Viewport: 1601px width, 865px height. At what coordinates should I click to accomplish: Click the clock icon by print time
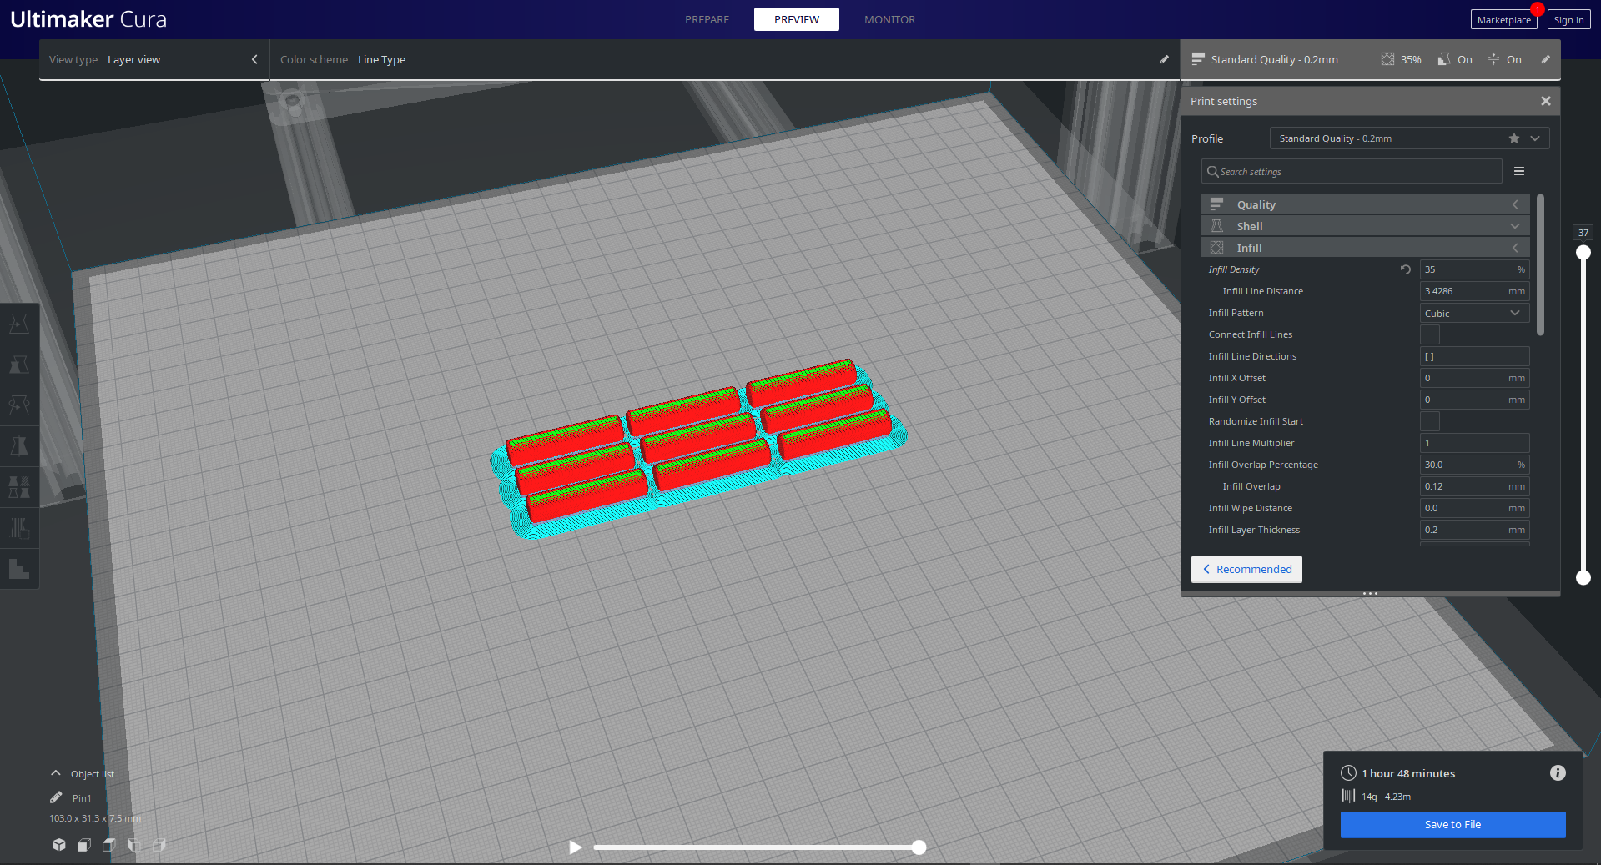[x=1348, y=773]
